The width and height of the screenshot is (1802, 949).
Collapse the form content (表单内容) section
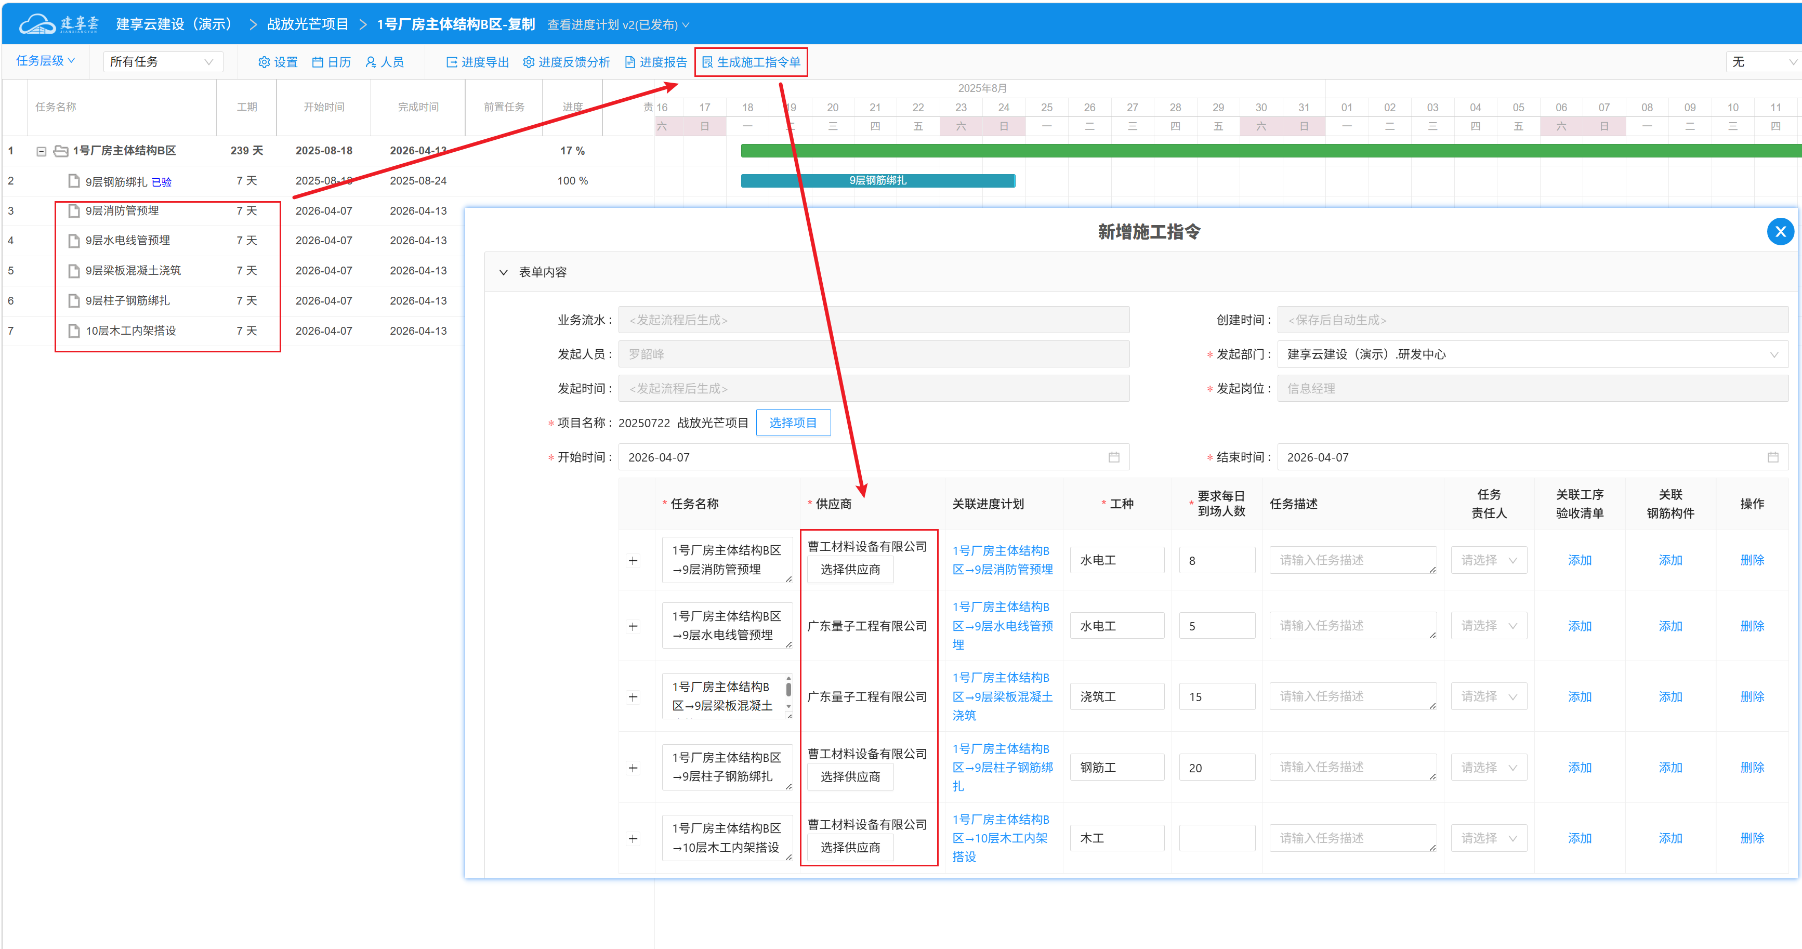pos(503,272)
